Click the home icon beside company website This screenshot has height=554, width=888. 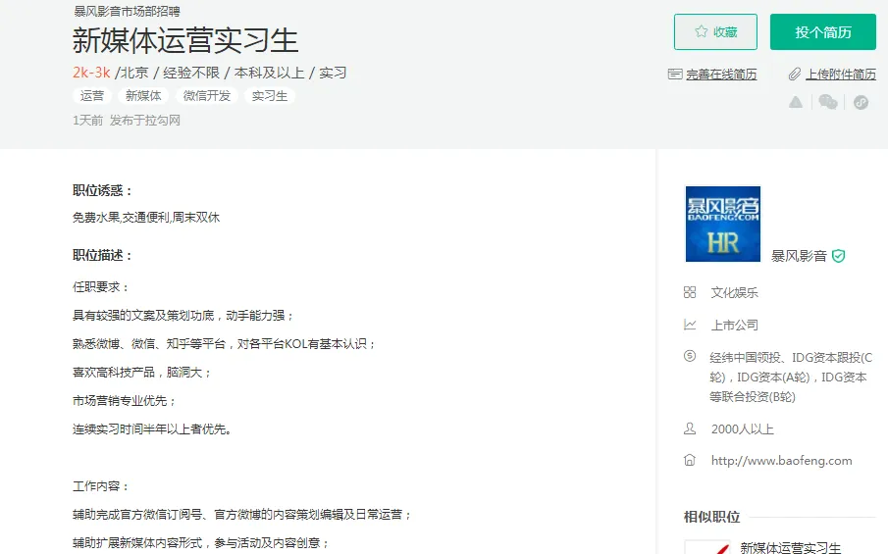(x=690, y=460)
